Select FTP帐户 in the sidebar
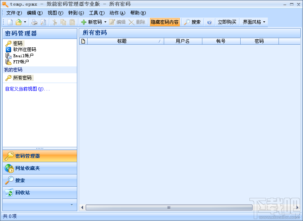The width and height of the screenshot is (303, 221). [21, 62]
